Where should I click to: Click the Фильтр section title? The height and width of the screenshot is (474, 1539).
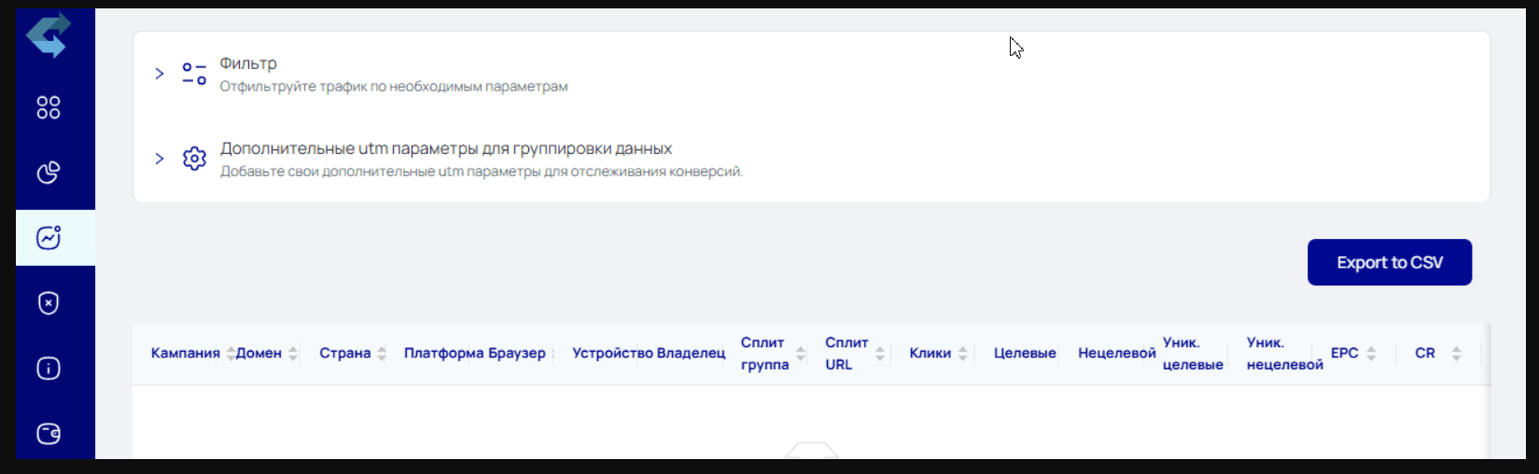[x=248, y=63]
